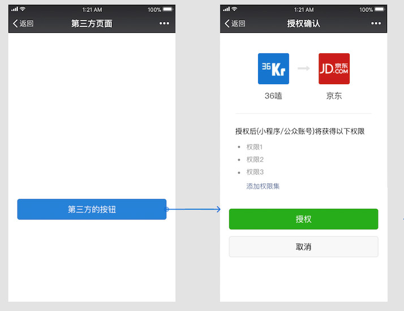Tap the blue 第三方的按钮 button
Screen dimensions: 404x311
[92, 209]
